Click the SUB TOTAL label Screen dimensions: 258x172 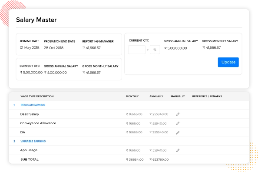click(x=30, y=159)
